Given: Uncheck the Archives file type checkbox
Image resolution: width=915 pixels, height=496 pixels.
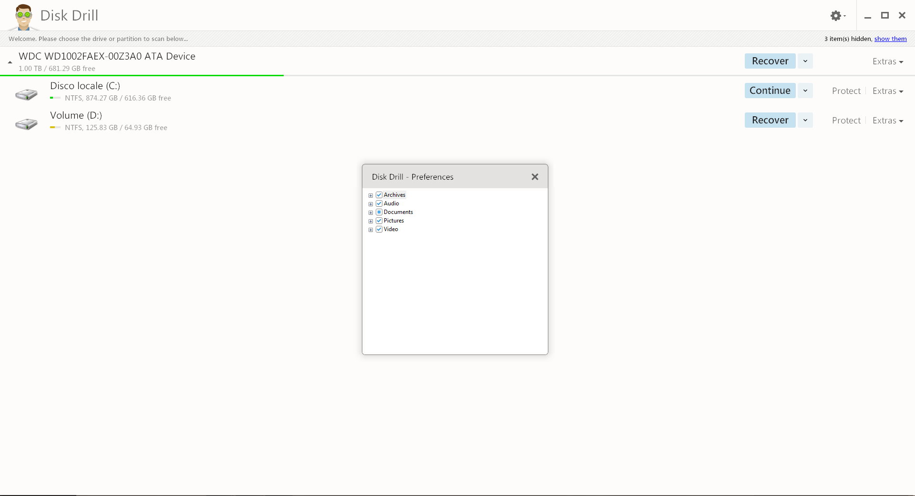Looking at the screenshot, I should point(379,195).
